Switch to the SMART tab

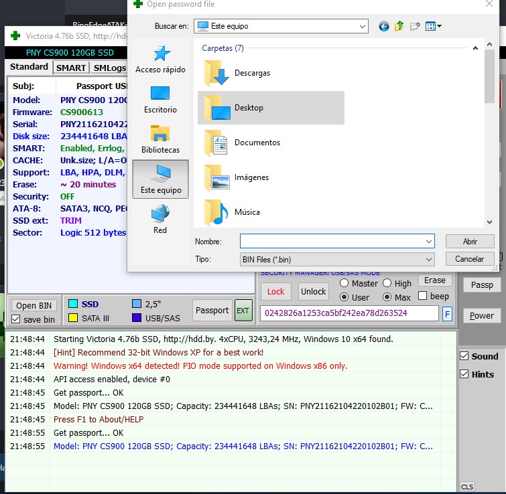coord(71,68)
